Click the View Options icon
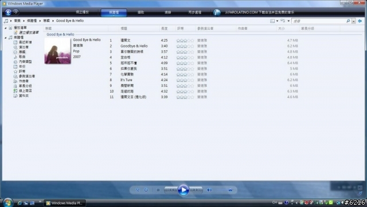This screenshot has height=207, width=367. pyautogui.click(x=283, y=21)
